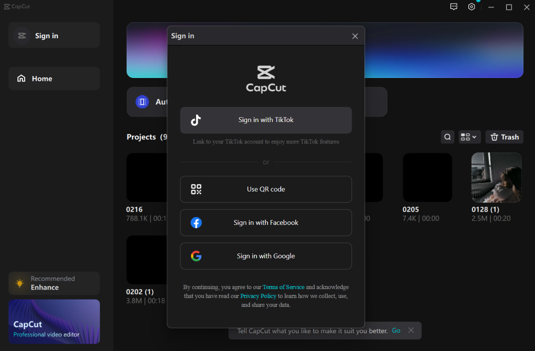The height and width of the screenshot is (351, 535).
Task: Open Recommended Enhance card
Action: (x=54, y=283)
